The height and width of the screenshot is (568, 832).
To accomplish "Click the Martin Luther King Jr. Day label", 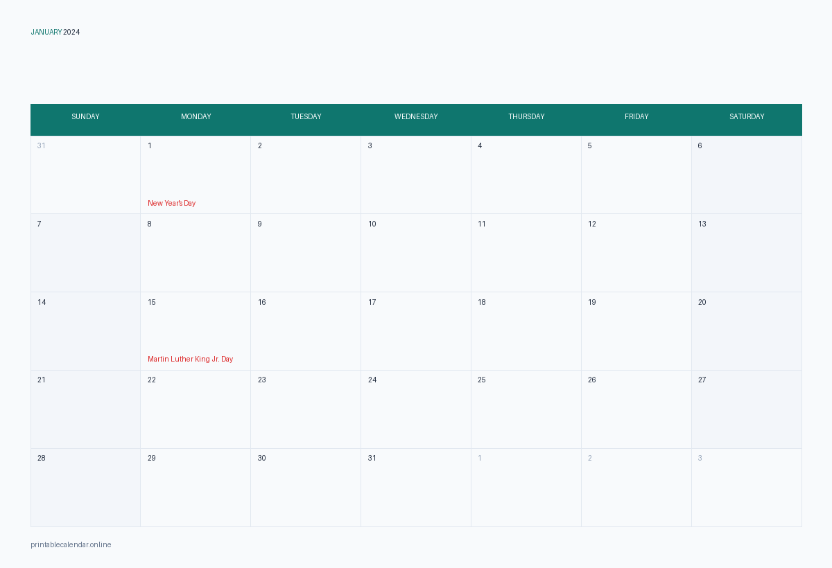I will tap(190, 359).
